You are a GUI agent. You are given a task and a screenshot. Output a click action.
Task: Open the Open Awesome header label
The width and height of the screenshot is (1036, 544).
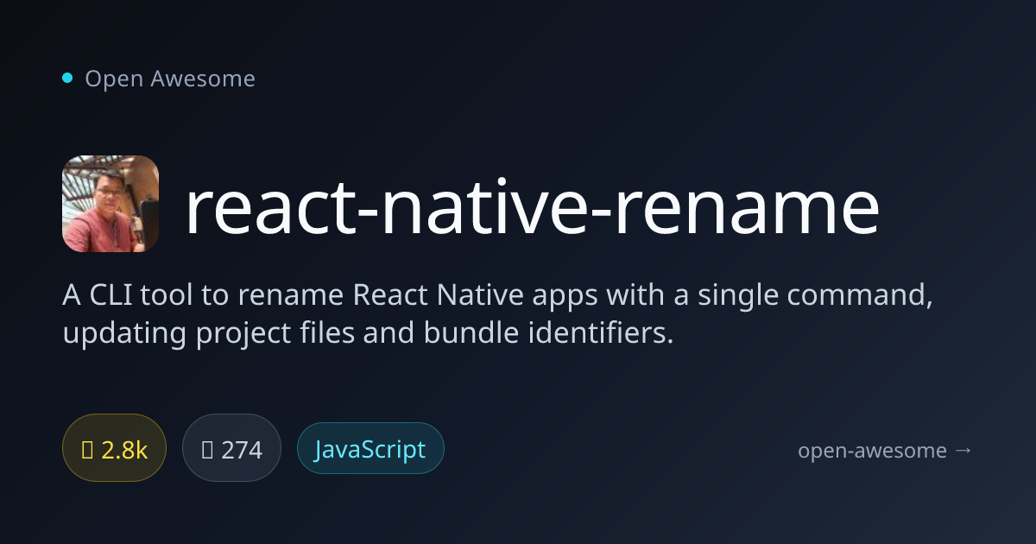pos(170,79)
